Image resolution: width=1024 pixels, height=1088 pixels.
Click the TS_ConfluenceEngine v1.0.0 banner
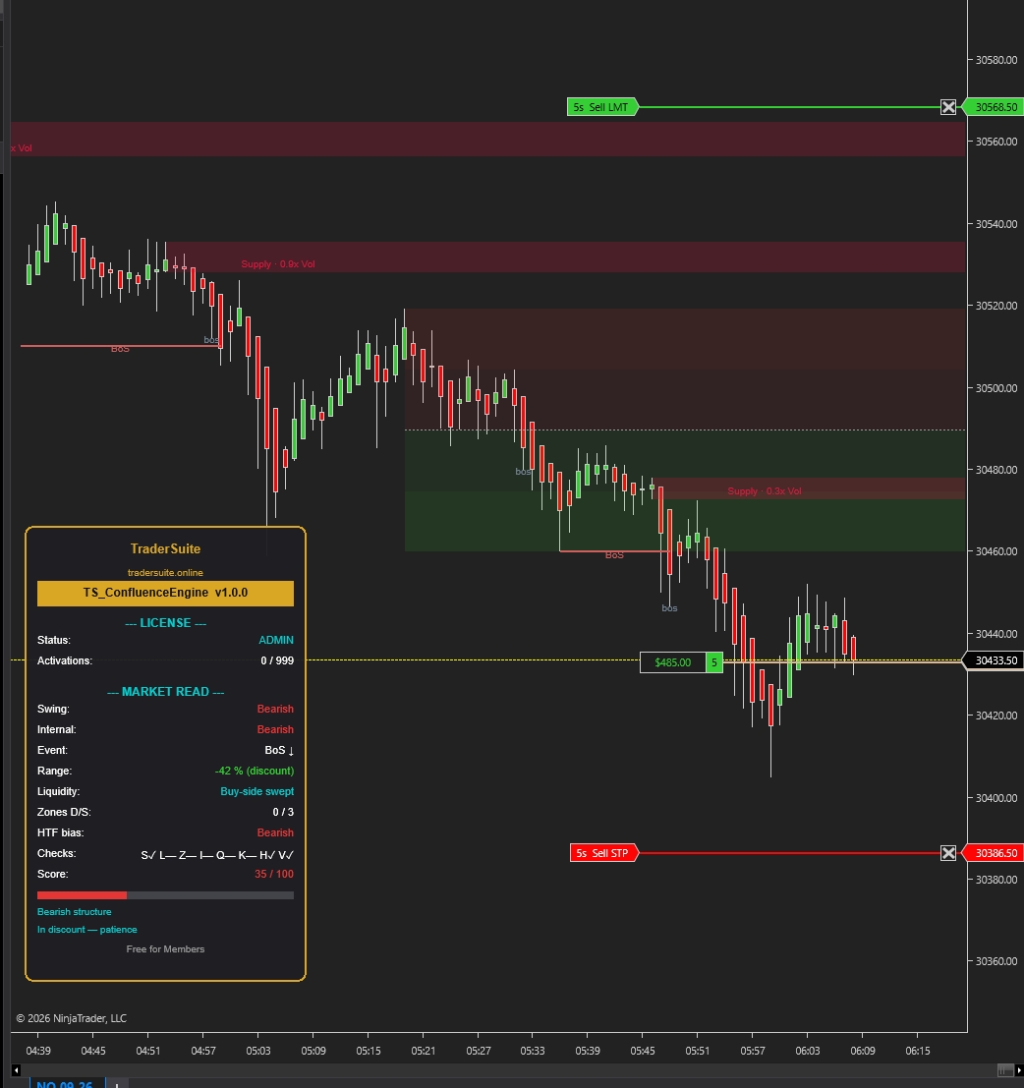(165, 593)
